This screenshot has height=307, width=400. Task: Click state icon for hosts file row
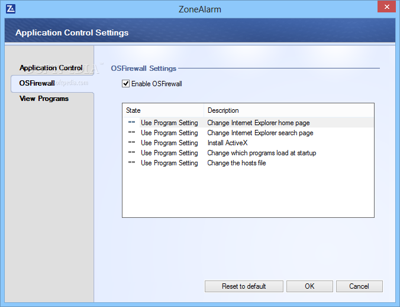[x=131, y=163]
